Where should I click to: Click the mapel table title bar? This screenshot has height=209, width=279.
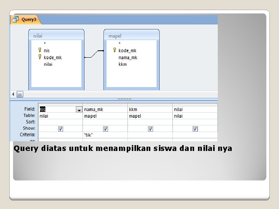coord(131,36)
